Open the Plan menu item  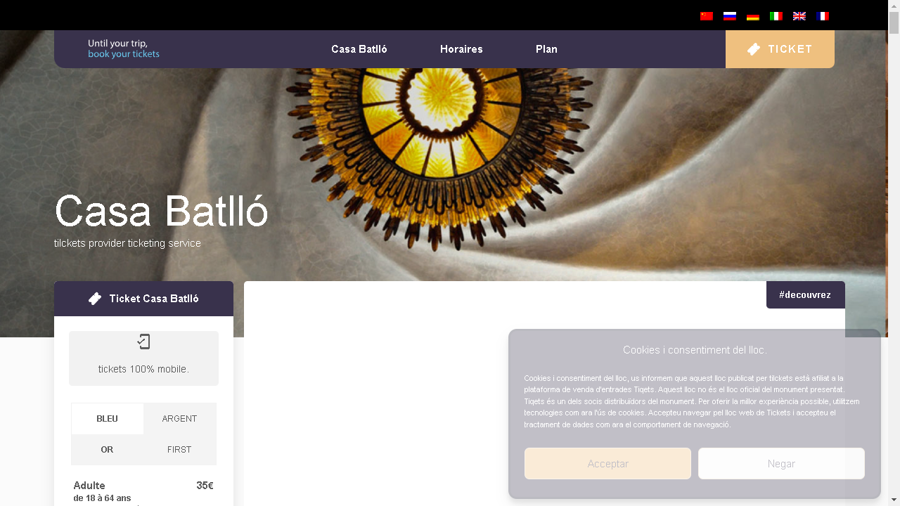point(546,49)
